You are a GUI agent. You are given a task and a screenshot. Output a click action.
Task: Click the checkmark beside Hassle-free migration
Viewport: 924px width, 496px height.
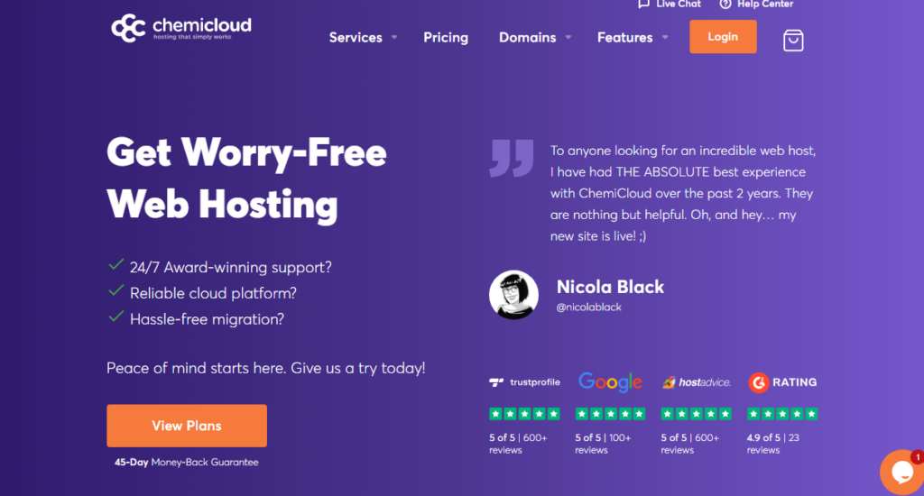pyautogui.click(x=116, y=317)
